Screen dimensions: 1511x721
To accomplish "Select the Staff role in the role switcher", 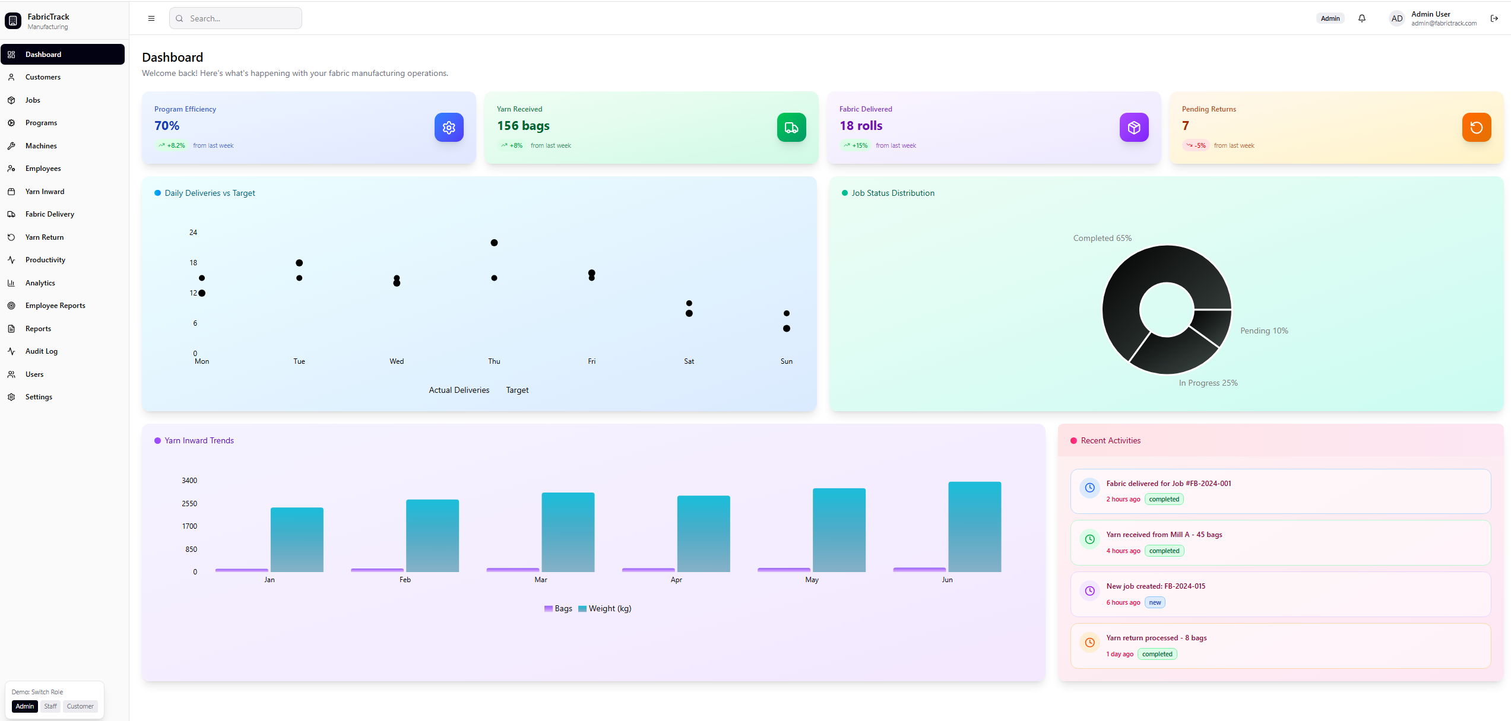I will click(50, 706).
